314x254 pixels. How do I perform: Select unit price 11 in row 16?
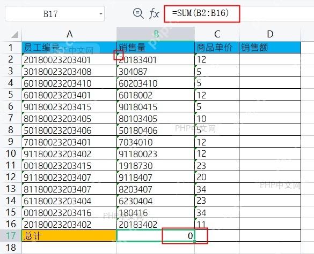tap(217, 224)
